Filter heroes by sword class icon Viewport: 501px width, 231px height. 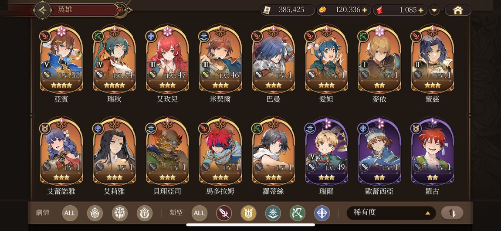224,213
